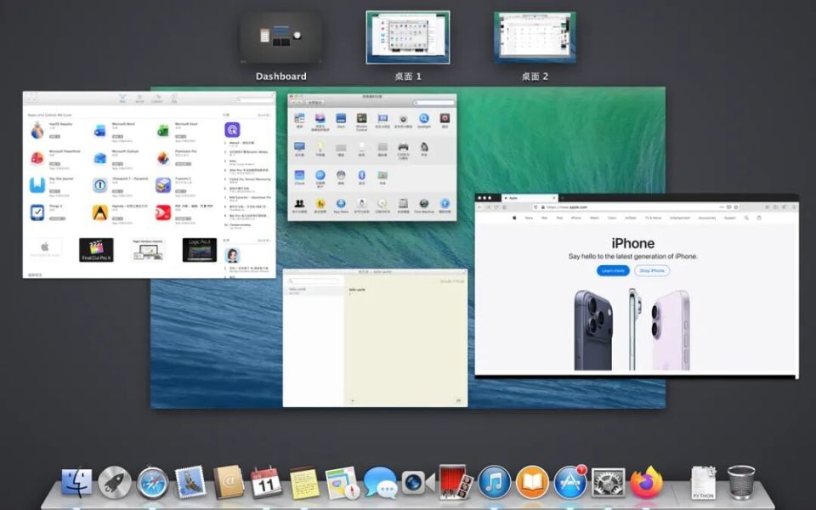
Task: Open iTunes music note icon
Action: [495, 483]
